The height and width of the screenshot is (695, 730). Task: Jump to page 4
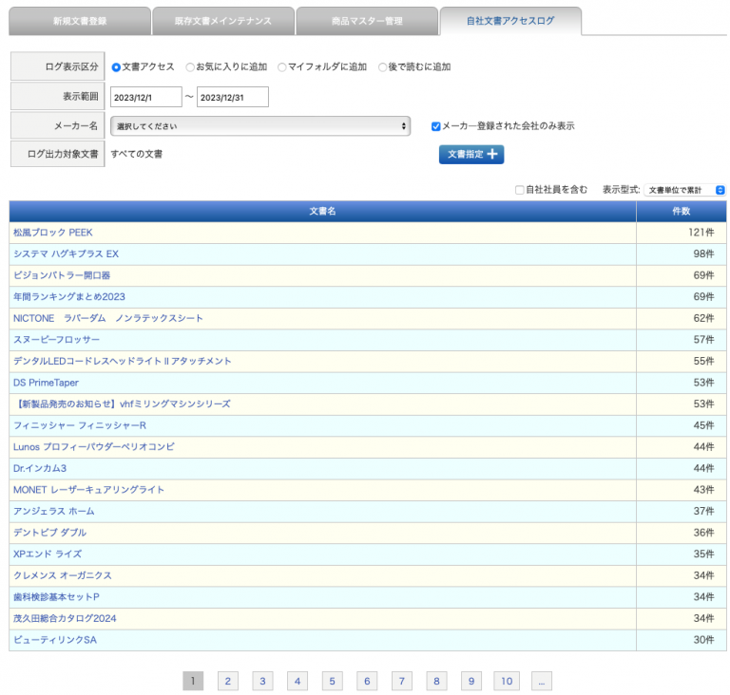tap(297, 681)
